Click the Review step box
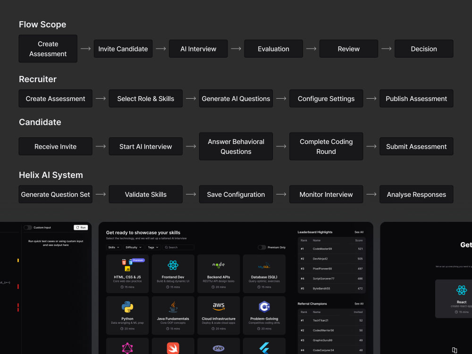Viewport: 472px width, 354px height. [x=349, y=49]
